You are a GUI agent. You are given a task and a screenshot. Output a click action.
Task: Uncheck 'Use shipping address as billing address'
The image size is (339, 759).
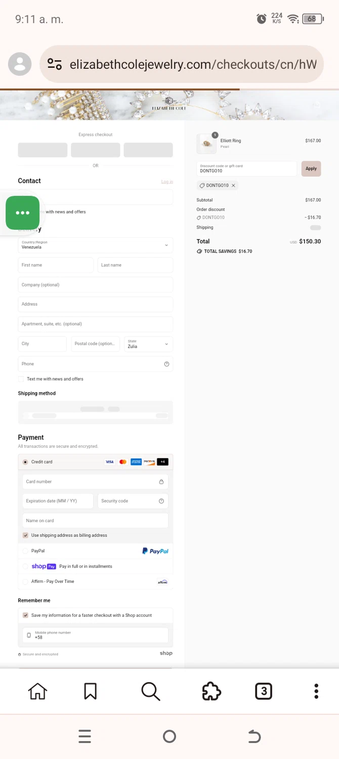[25, 535]
